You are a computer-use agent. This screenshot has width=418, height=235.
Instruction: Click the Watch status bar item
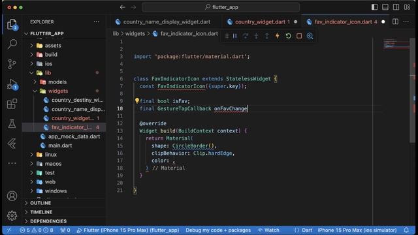coord(268,230)
